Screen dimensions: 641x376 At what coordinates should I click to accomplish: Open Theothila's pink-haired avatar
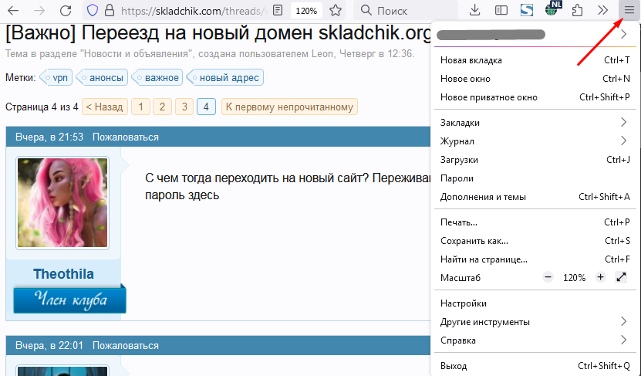[x=62, y=204]
